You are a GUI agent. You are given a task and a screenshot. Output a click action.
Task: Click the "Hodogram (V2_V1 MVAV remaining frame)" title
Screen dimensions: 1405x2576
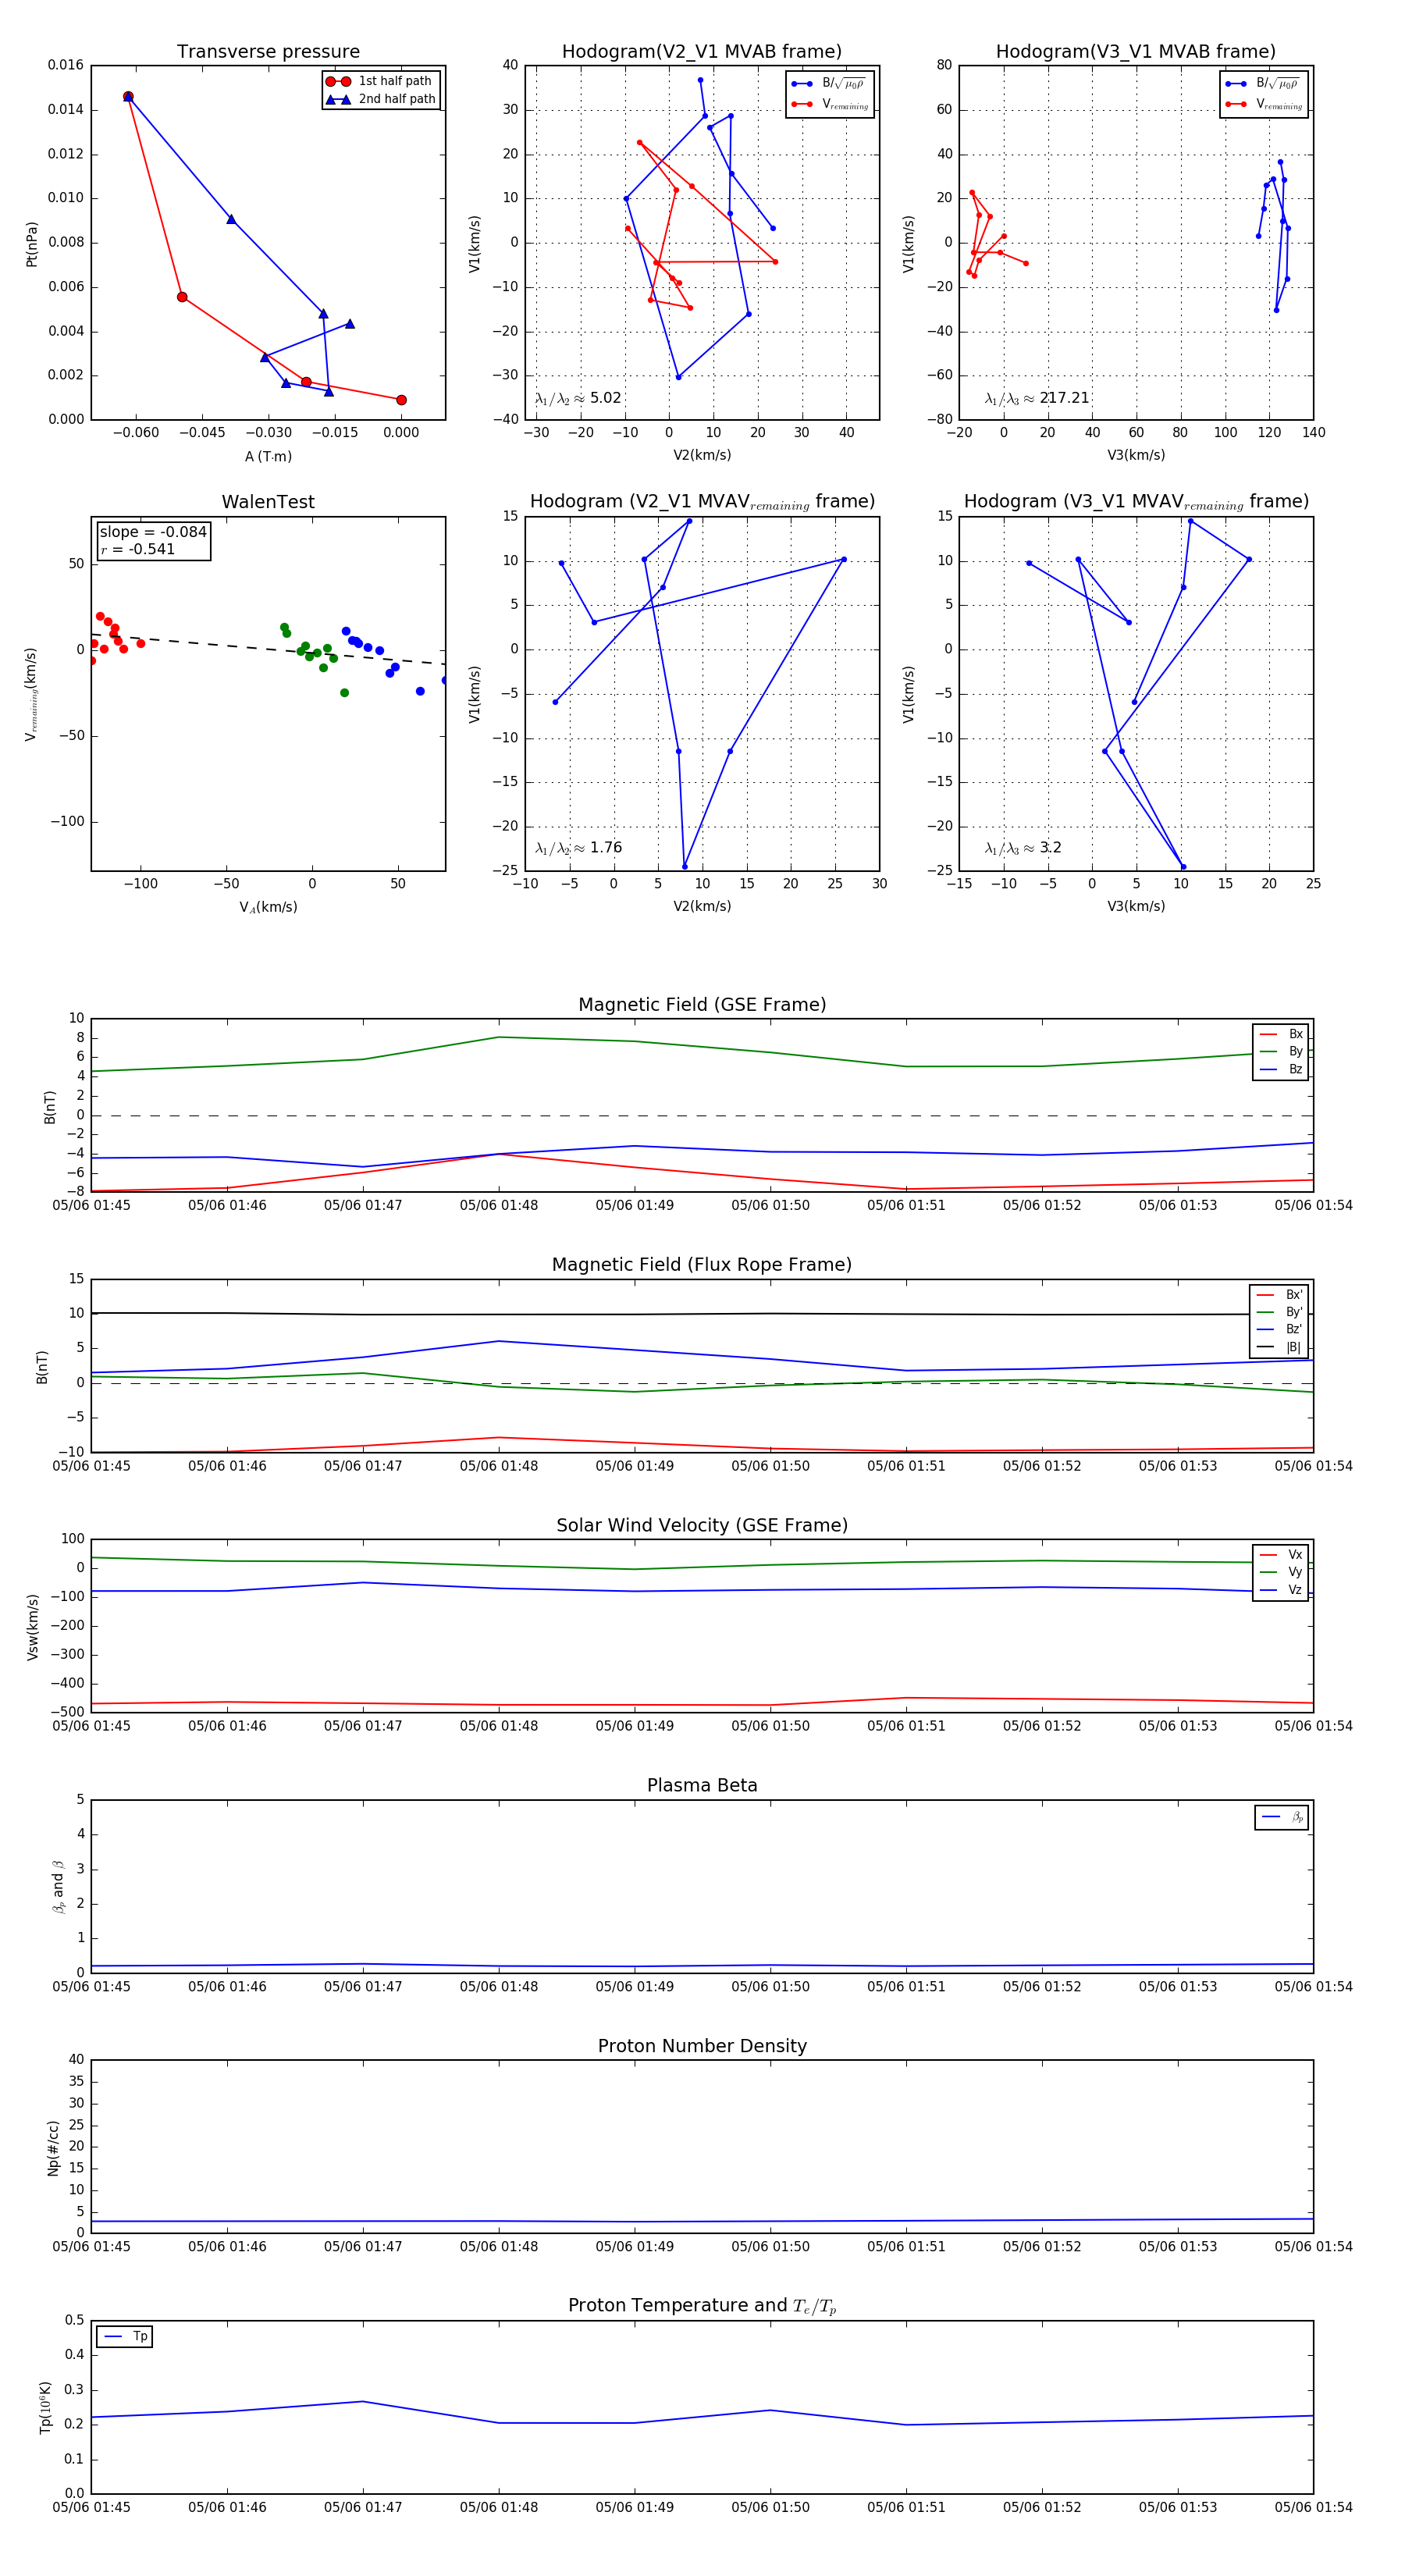click(702, 502)
